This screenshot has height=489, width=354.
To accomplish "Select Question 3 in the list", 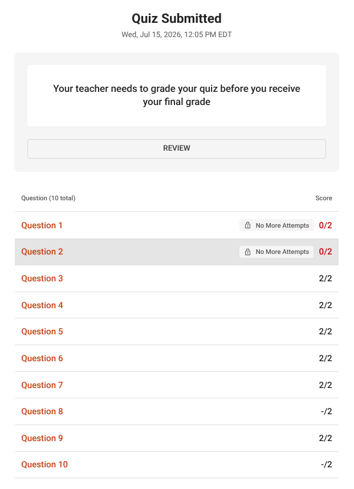I will 42,278.
